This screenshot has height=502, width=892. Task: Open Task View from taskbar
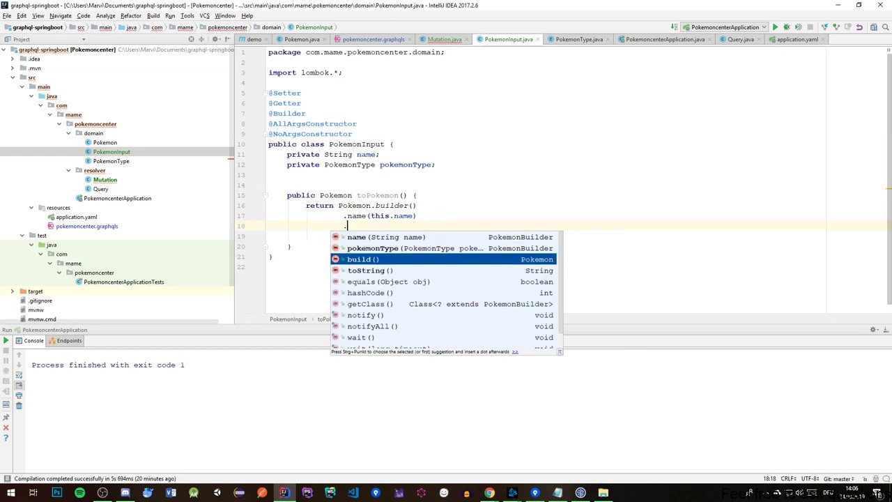tap(33, 493)
